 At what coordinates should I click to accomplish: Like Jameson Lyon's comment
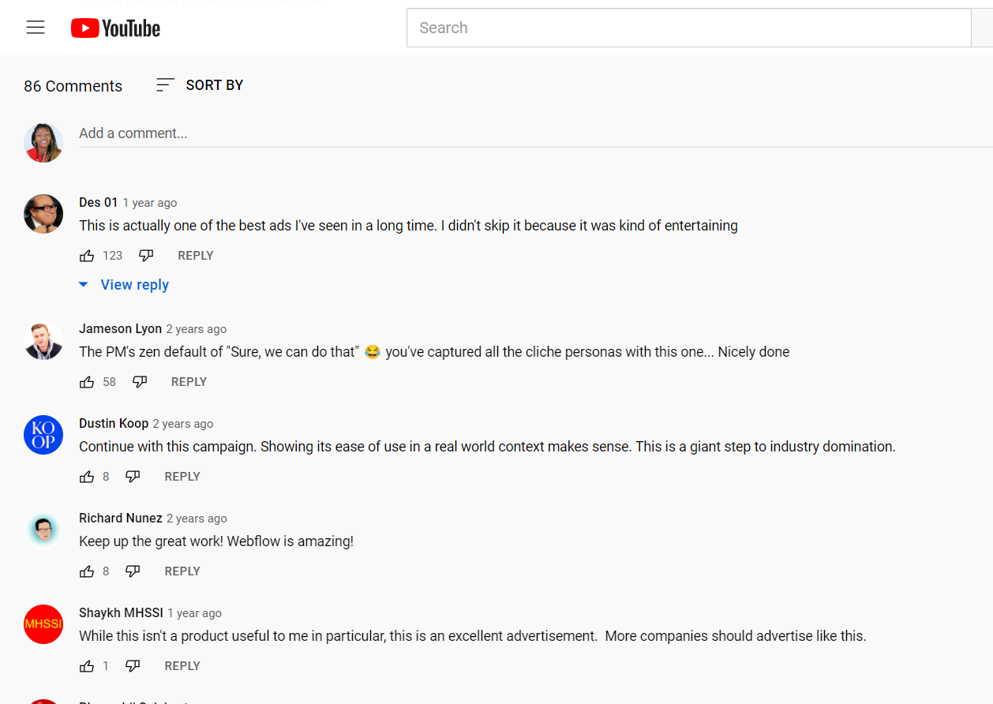click(87, 382)
